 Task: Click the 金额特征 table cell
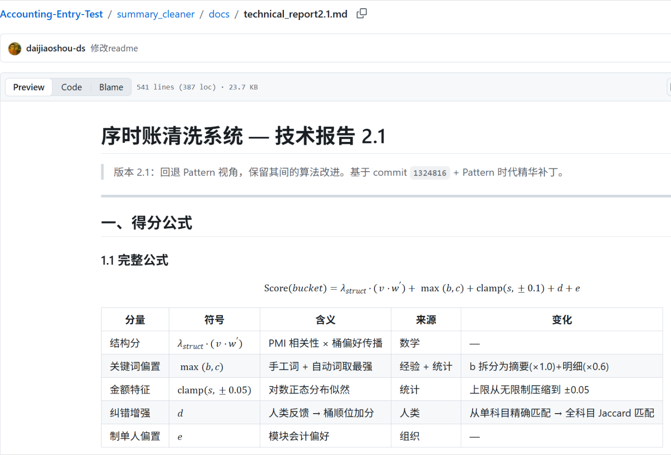135,389
